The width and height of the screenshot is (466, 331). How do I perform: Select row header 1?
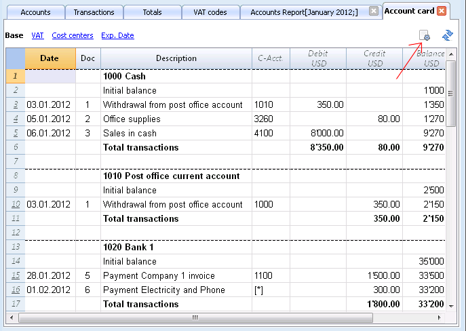[16, 76]
